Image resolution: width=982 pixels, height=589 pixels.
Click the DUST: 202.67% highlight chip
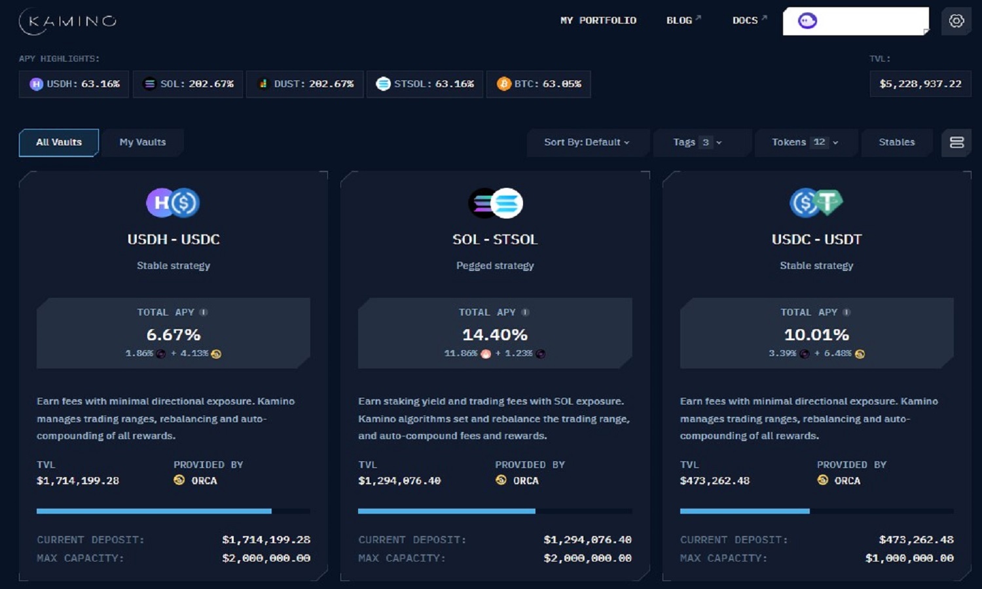305,84
